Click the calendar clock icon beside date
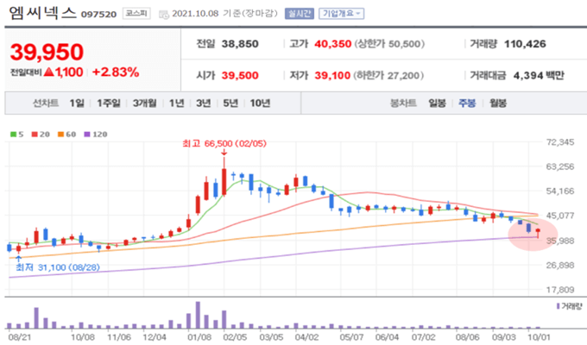Screen dimensions: 587x345 coord(164,15)
